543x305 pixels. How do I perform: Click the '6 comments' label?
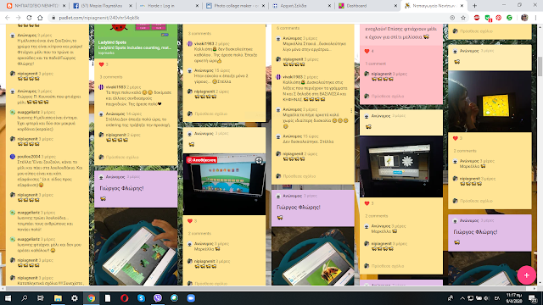288,28
